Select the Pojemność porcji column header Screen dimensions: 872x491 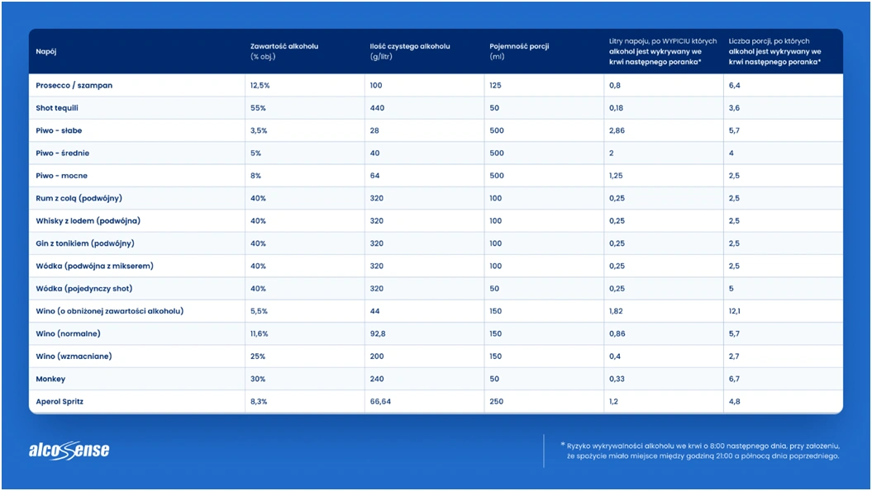(519, 51)
